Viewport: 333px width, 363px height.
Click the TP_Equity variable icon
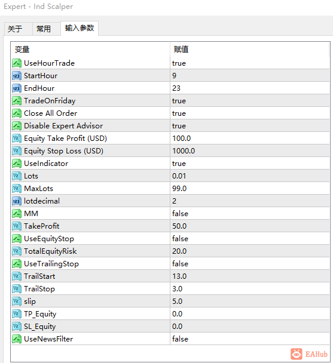pyautogui.click(x=17, y=314)
